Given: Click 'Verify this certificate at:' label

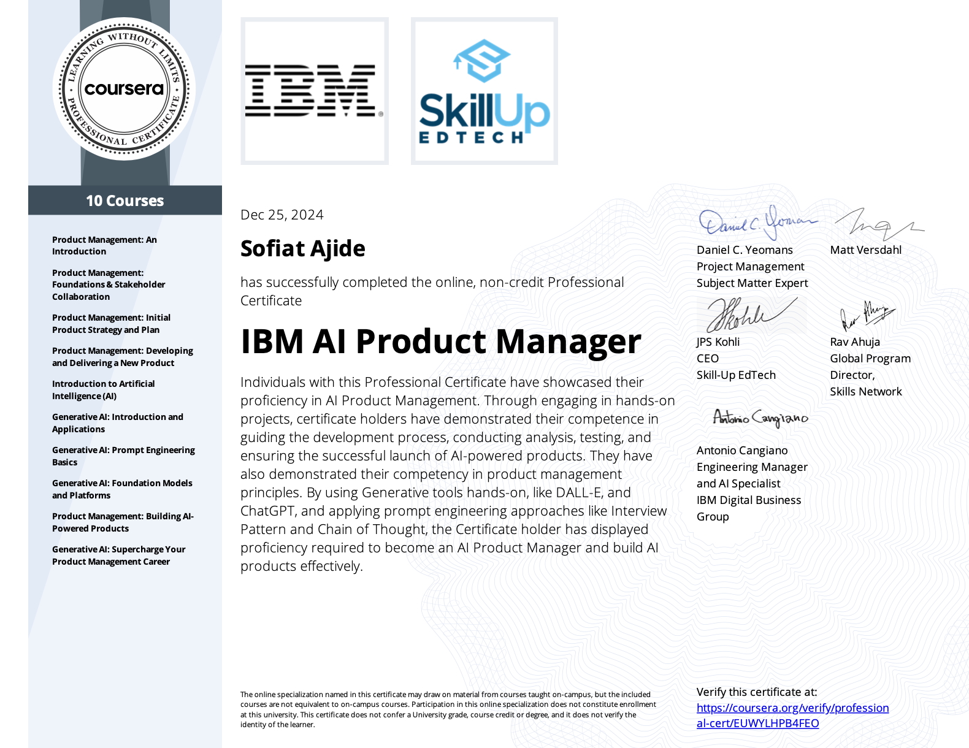Looking at the screenshot, I should point(757,692).
